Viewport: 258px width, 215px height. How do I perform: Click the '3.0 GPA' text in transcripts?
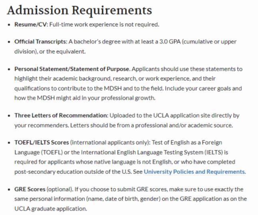tap(165, 41)
